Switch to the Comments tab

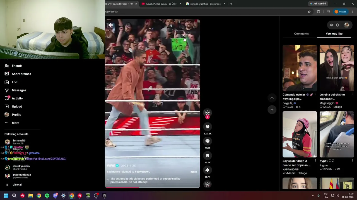(x=301, y=34)
